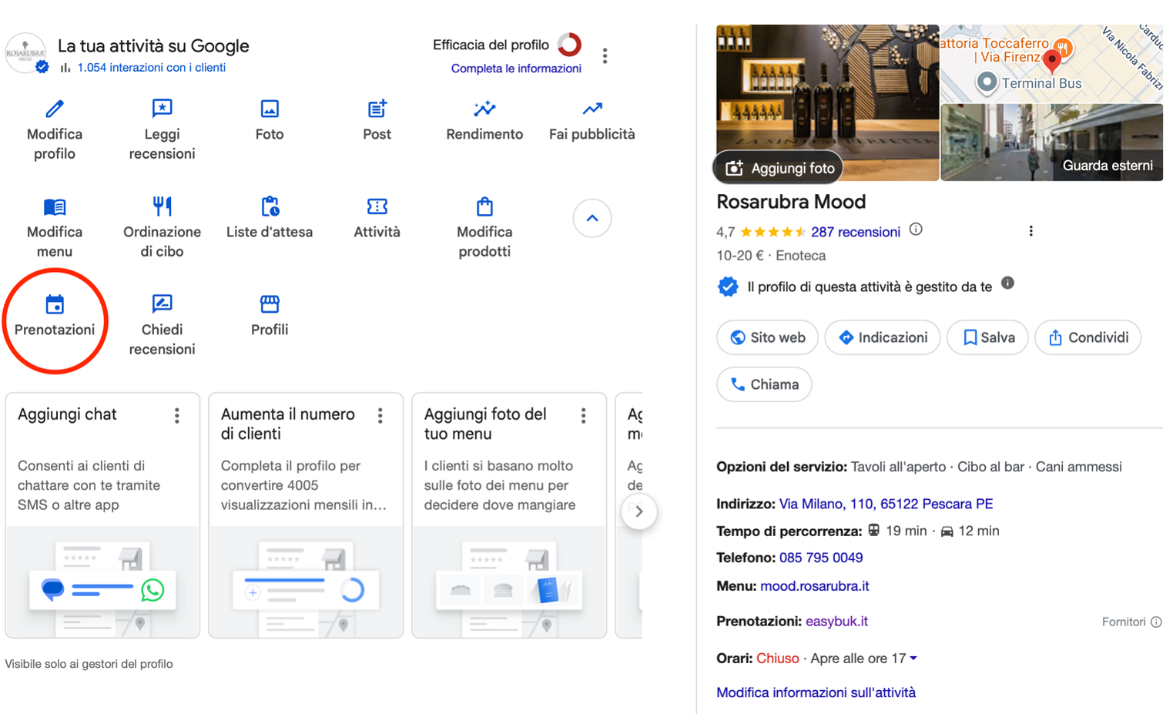Open Modifica prodotti shopping bag icon
The height and width of the screenshot is (714, 1173).
tap(484, 206)
